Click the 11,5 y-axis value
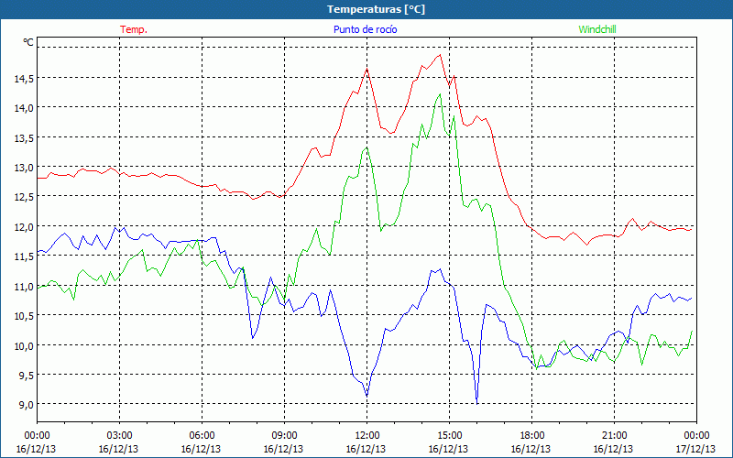The image size is (733, 458). (x=24, y=256)
